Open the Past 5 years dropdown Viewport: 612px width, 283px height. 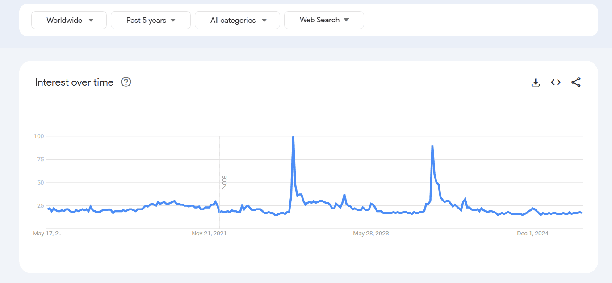(x=151, y=20)
